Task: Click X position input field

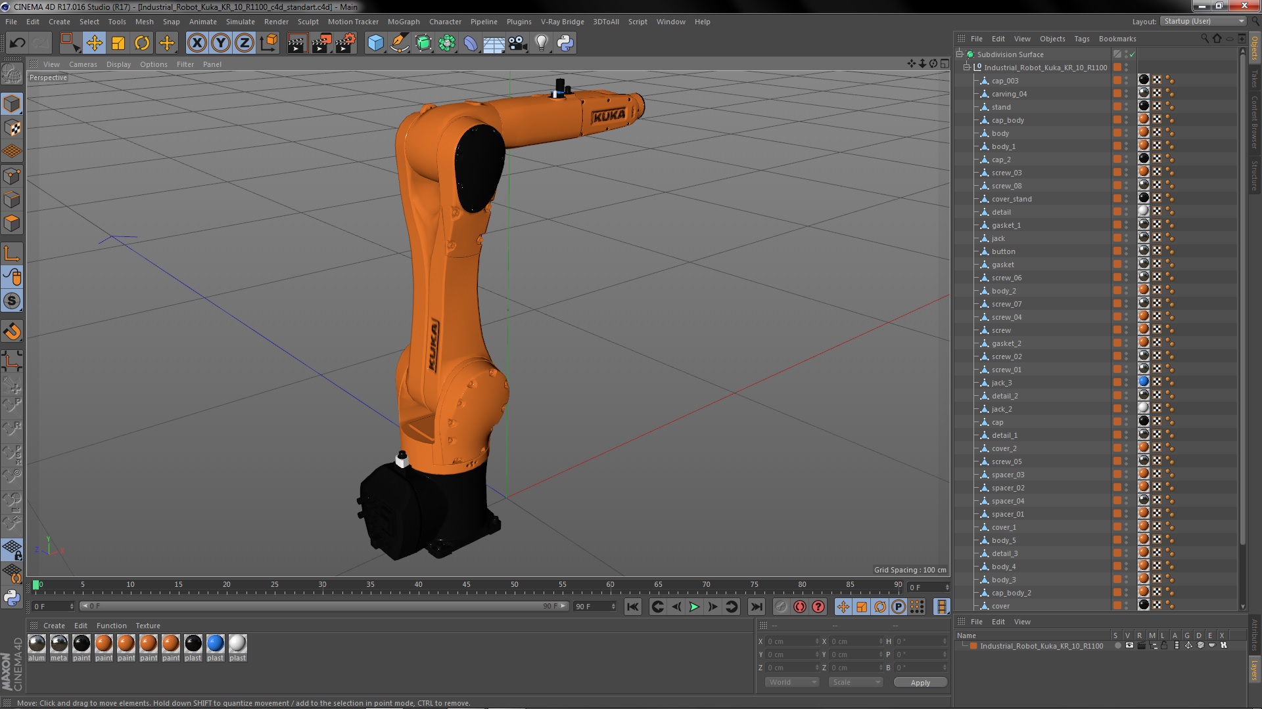Action: pyautogui.click(x=793, y=641)
